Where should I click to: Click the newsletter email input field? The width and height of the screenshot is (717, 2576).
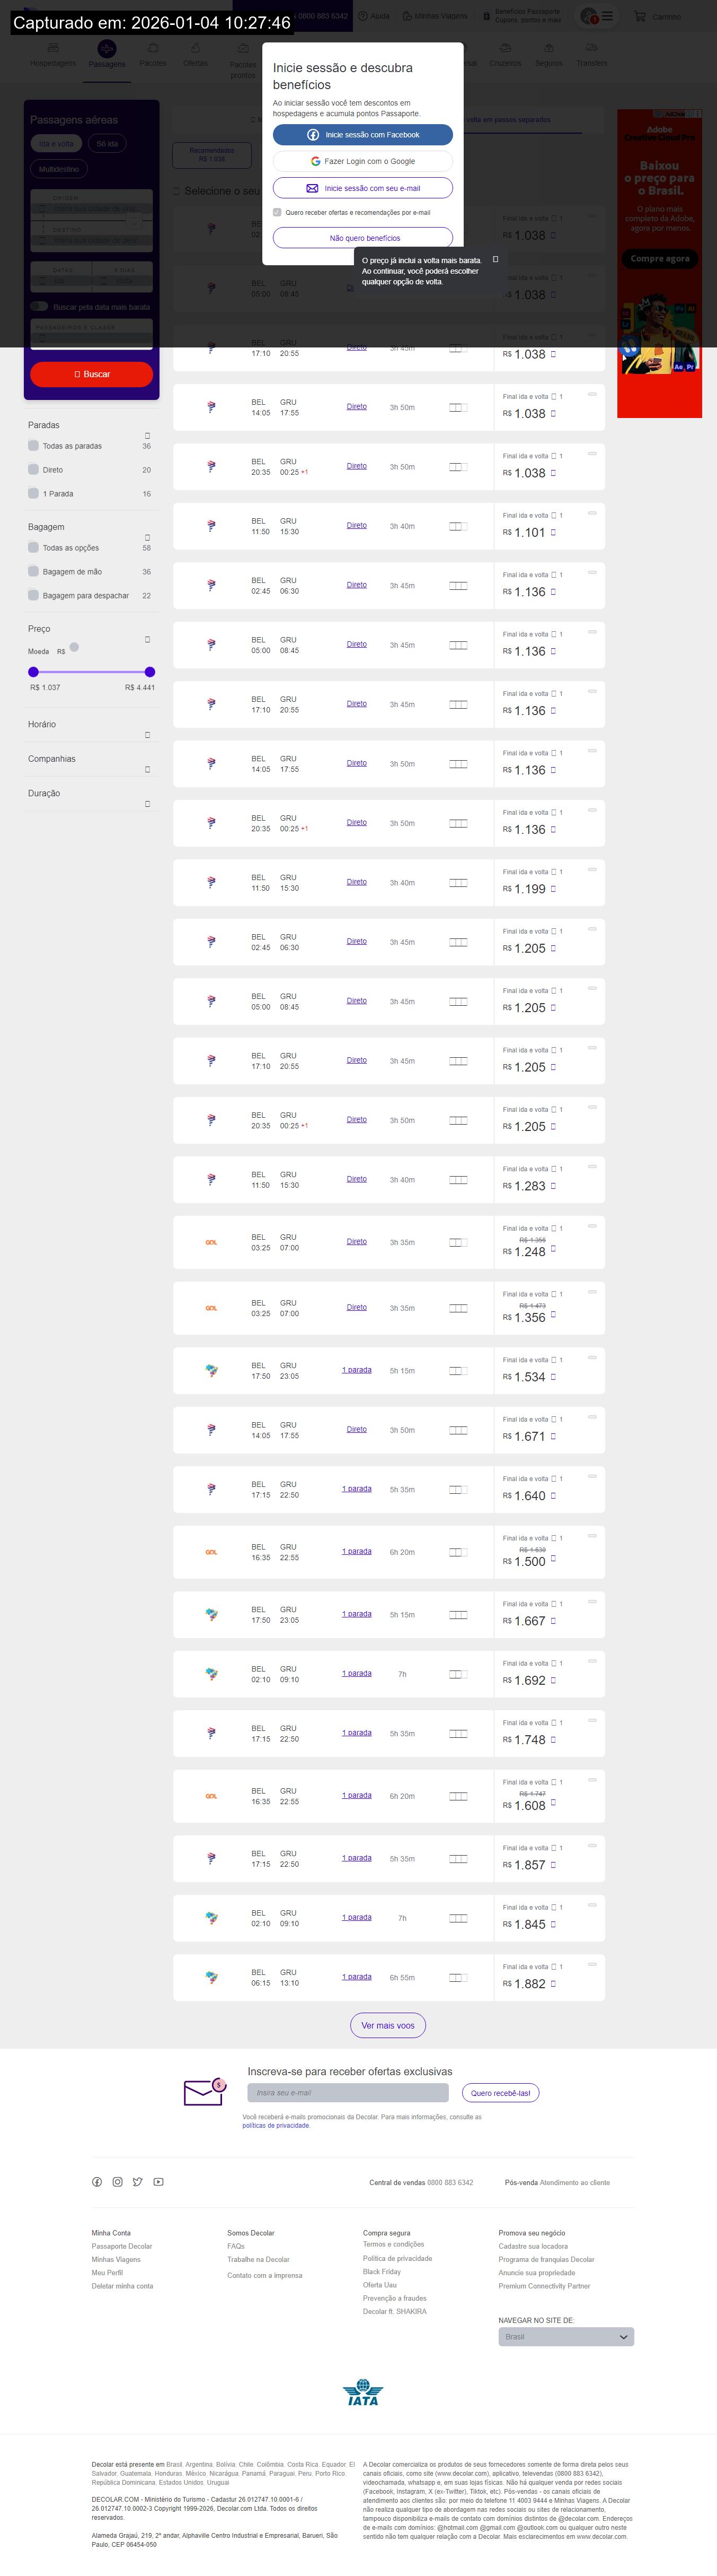coord(347,2092)
